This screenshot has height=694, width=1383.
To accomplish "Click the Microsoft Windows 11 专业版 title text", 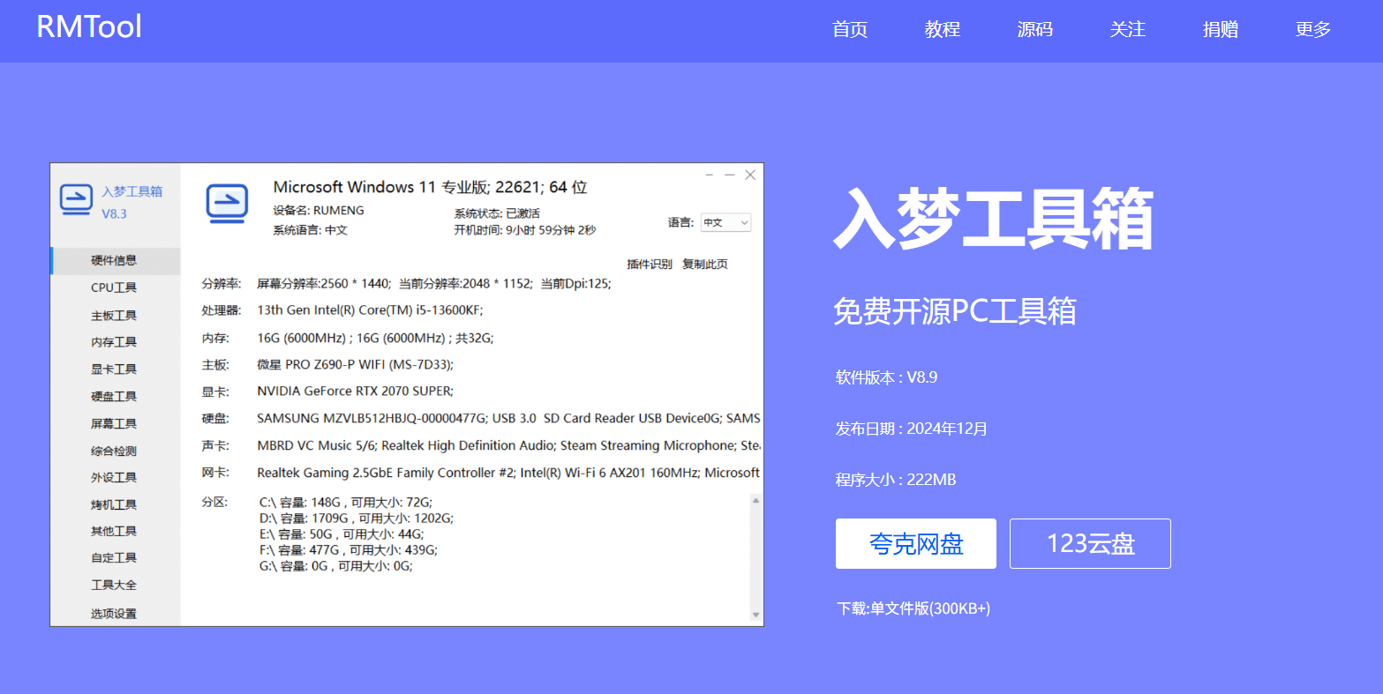I will (x=430, y=187).
